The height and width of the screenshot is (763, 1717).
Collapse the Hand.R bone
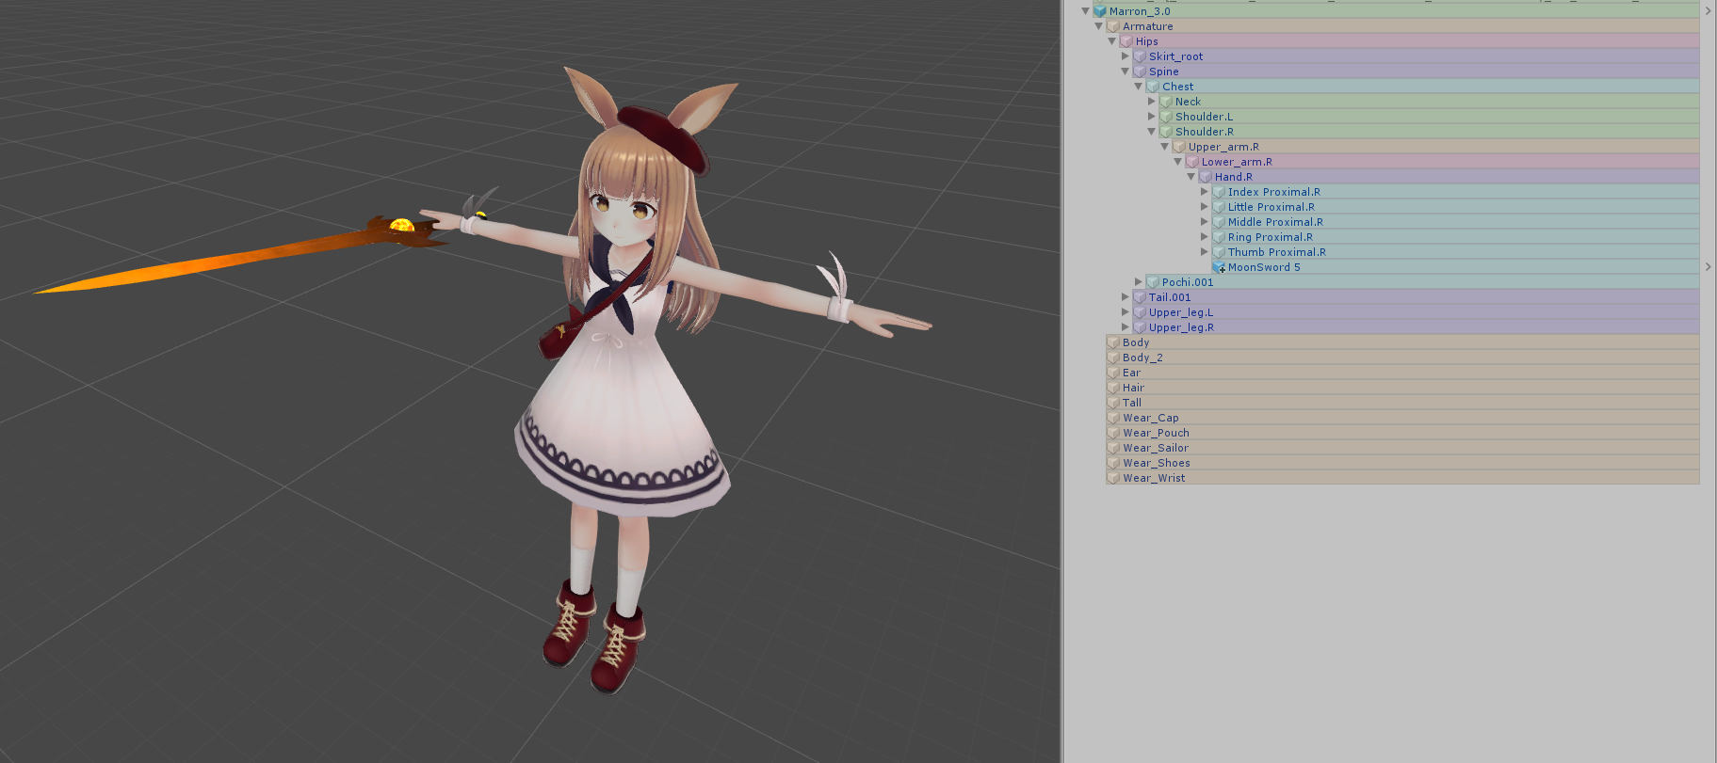coord(1191,177)
